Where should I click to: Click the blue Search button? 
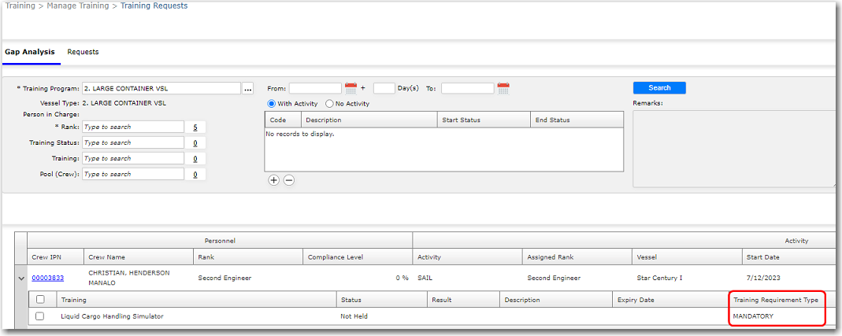tap(659, 87)
